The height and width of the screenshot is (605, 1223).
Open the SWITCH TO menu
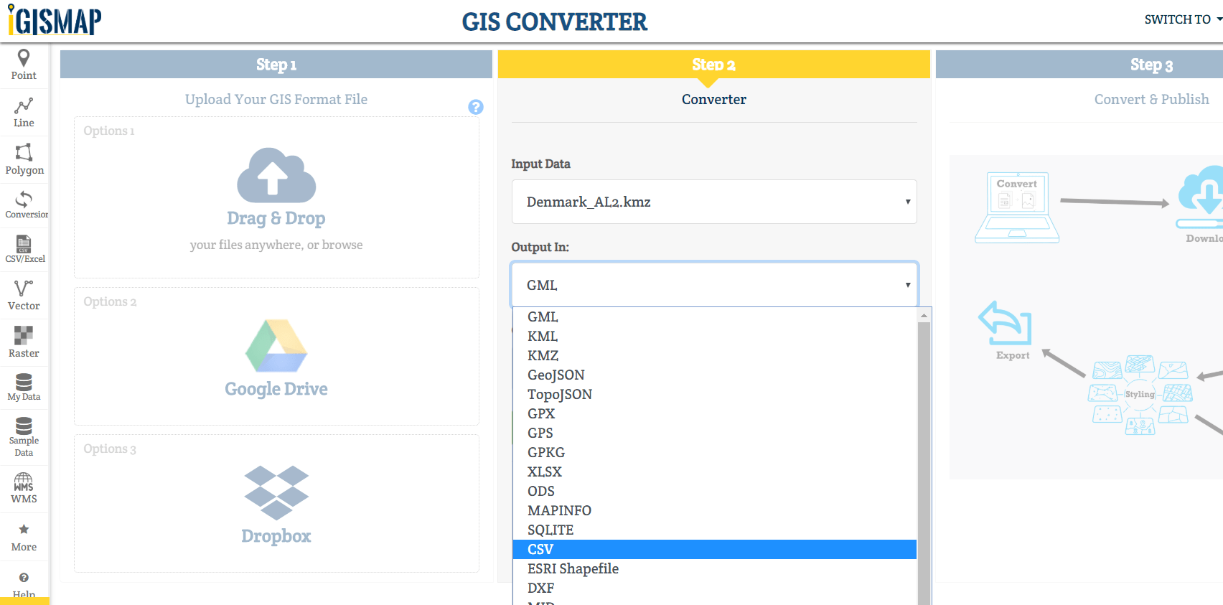pyautogui.click(x=1181, y=19)
